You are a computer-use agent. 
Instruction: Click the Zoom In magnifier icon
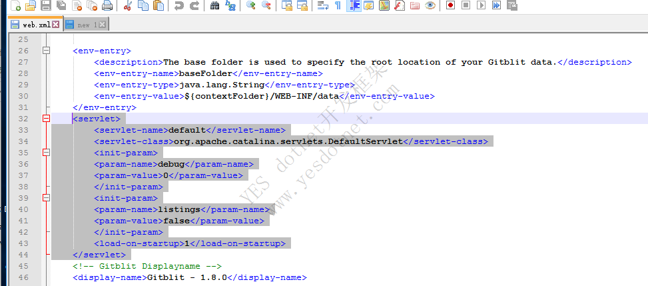pyautogui.click(x=251, y=5)
